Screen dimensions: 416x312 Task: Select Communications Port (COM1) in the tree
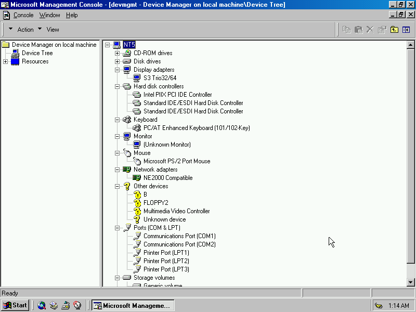point(179,236)
